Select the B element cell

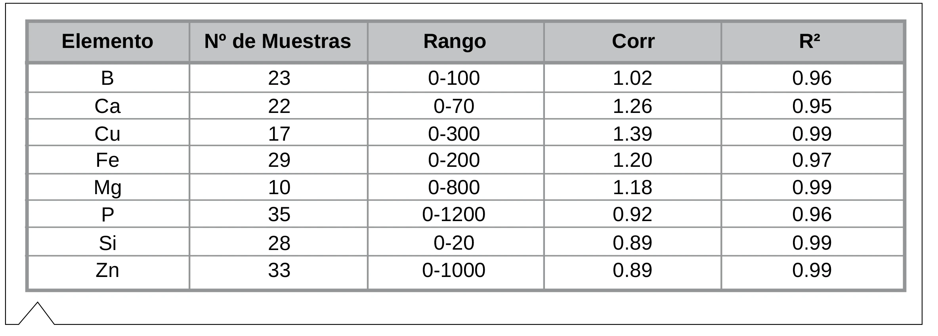[x=107, y=78]
